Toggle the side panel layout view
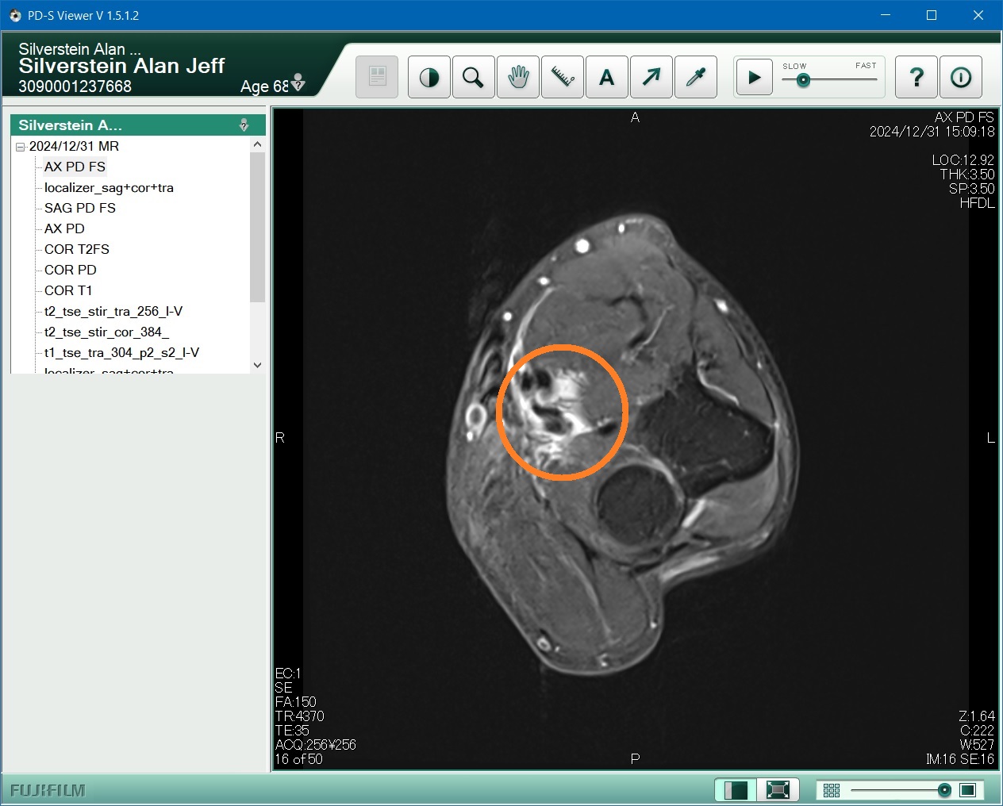The height and width of the screenshot is (806, 1003). tap(736, 790)
